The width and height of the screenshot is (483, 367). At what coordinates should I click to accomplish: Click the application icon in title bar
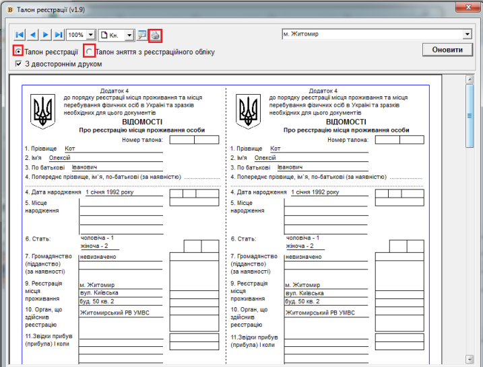pos(8,7)
